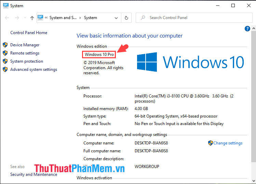The height and width of the screenshot is (184, 256).
Task: Open Advanced system settings
Action: [33, 70]
